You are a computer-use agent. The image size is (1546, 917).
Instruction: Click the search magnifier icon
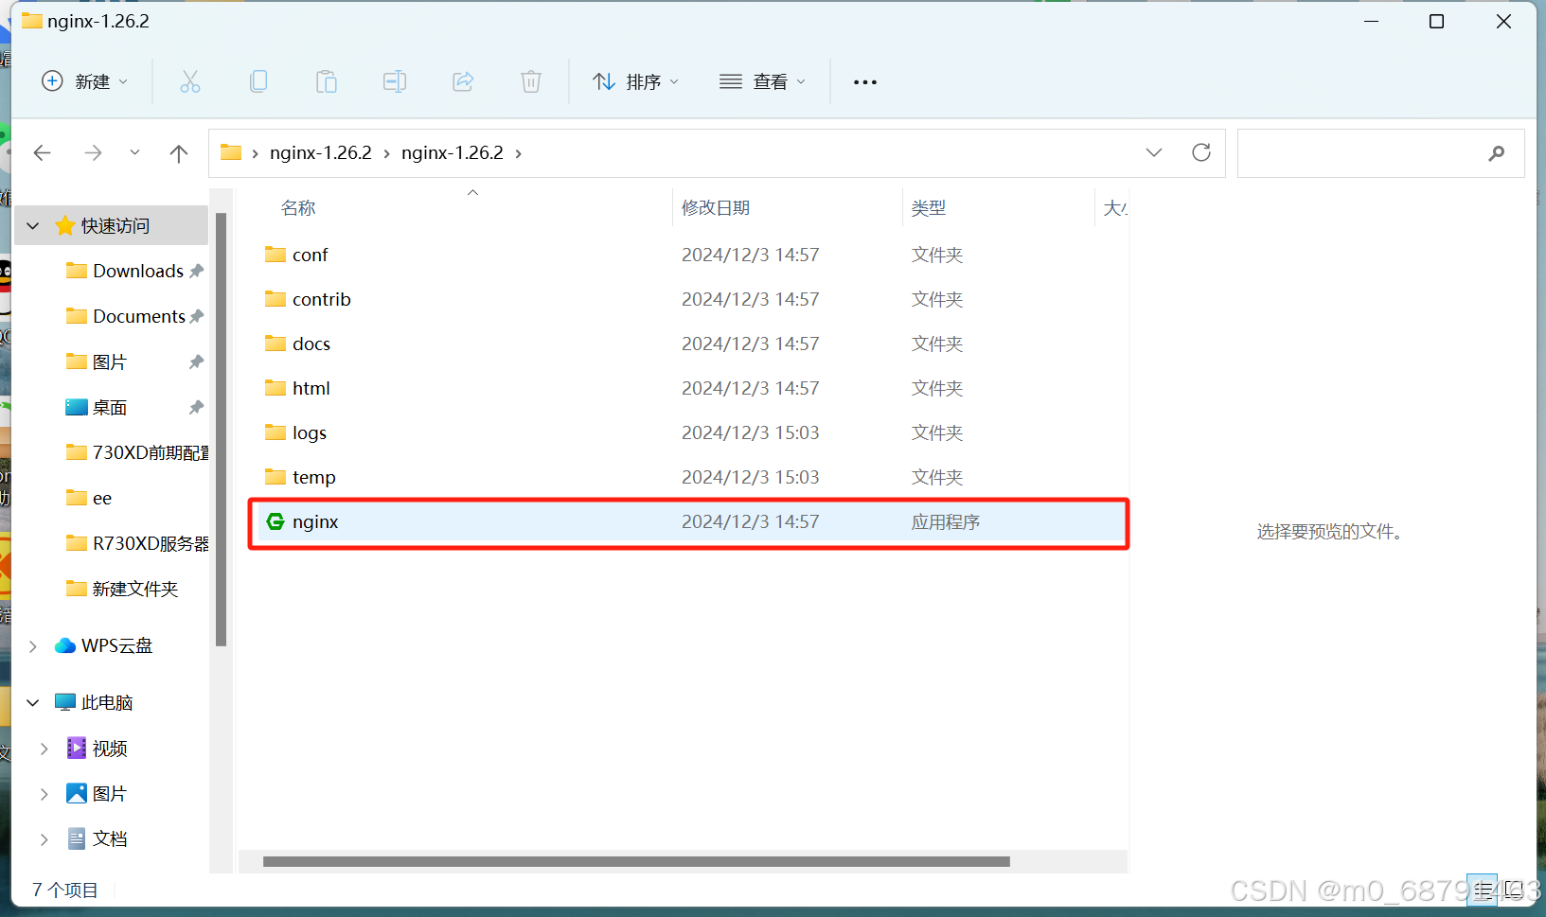point(1497,152)
